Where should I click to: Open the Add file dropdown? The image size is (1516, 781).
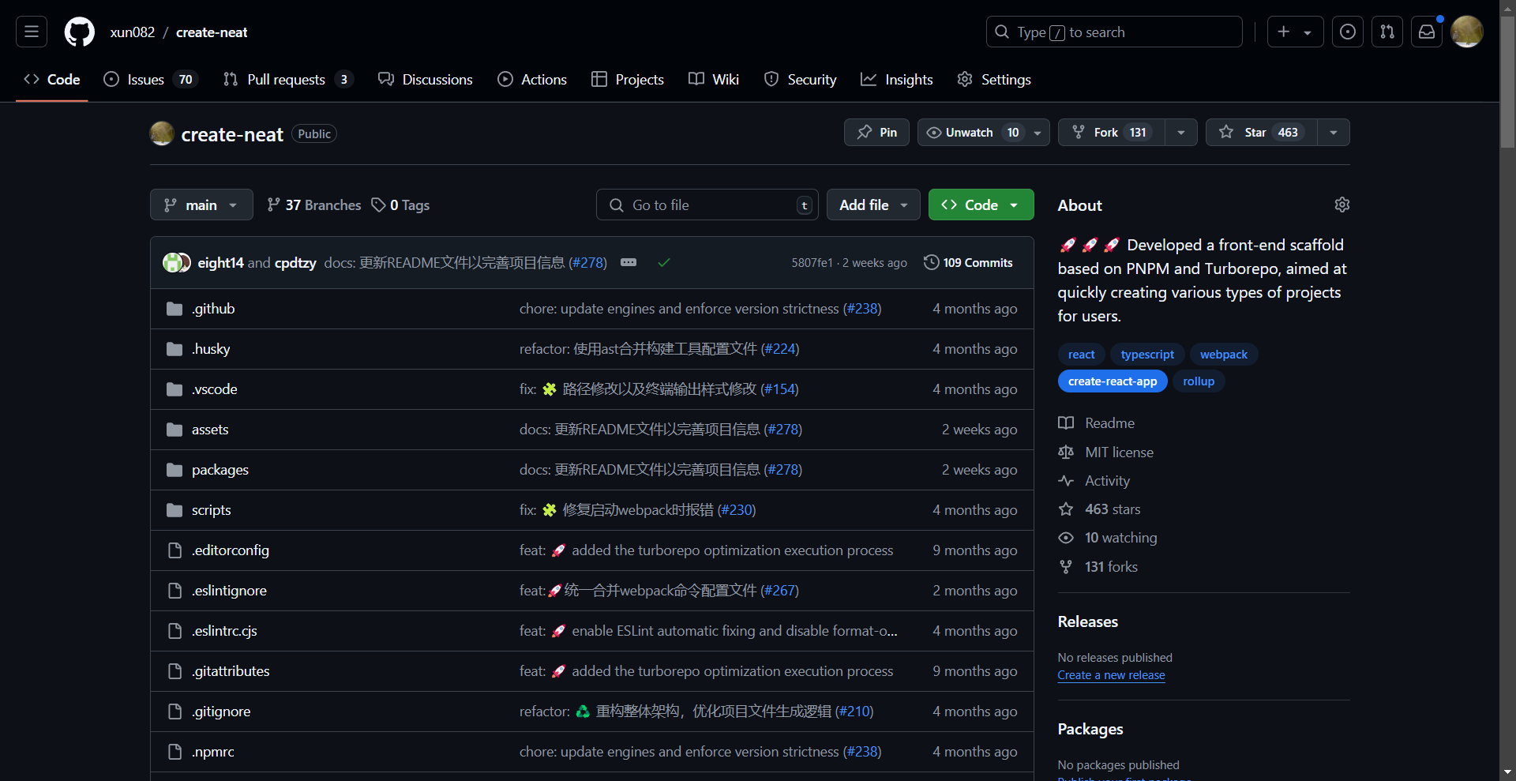pos(873,205)
